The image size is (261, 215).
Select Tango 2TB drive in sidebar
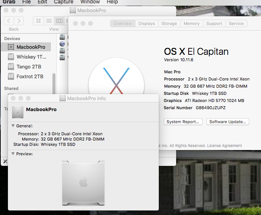tap(26, 67)
